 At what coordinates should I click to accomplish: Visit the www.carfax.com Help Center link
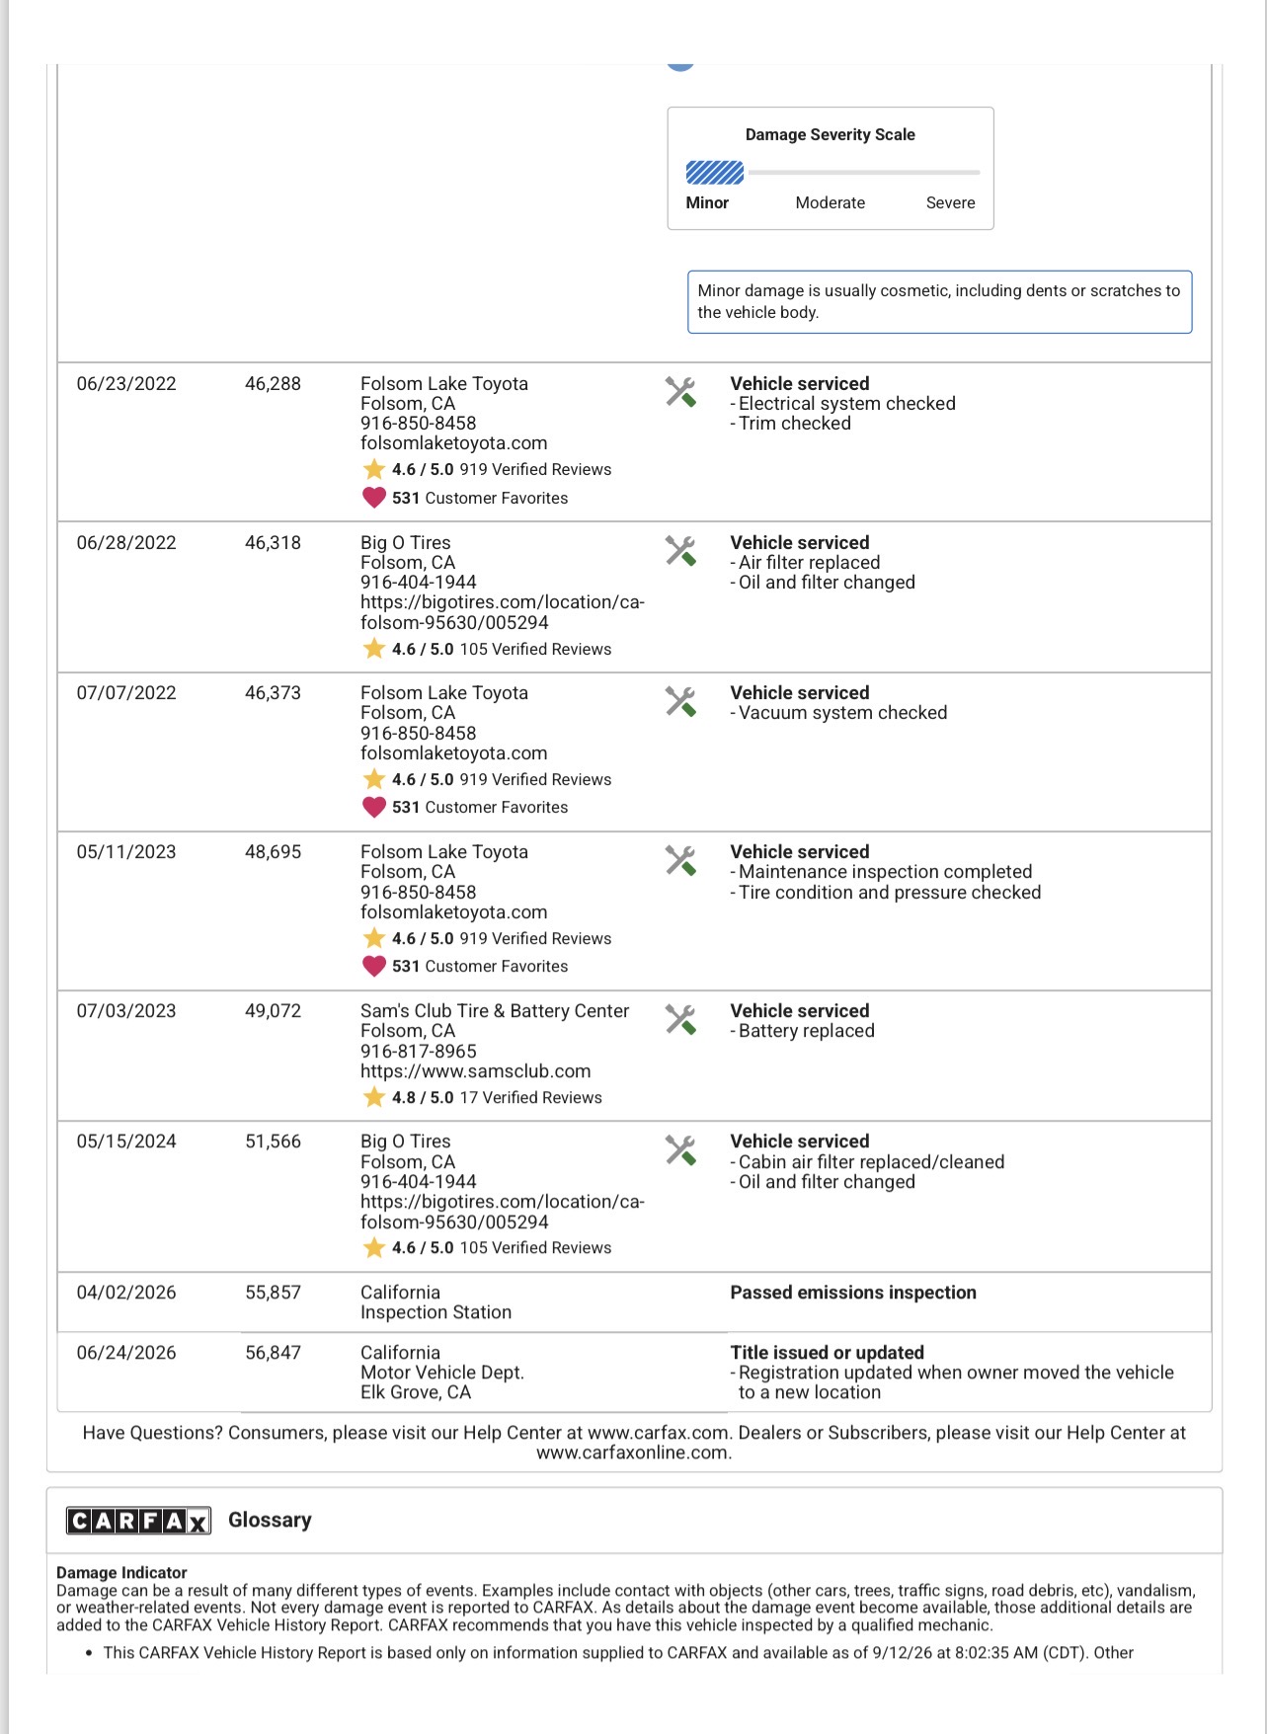pyautogui.click(x=658, y=1433)
